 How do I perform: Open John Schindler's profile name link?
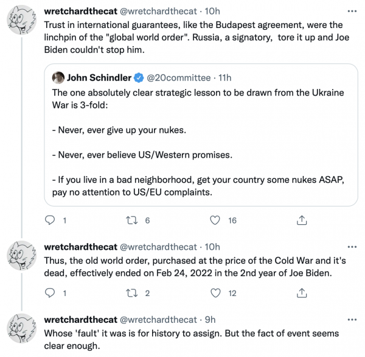pyautogui.click(x=98, y=77)
